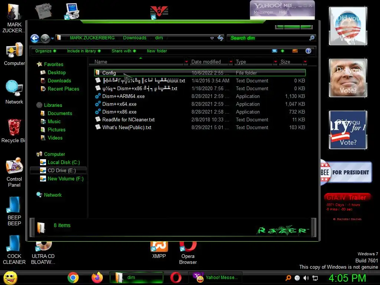The image size is (380, 285).
Task: Open Documents library
Action: 60,113
